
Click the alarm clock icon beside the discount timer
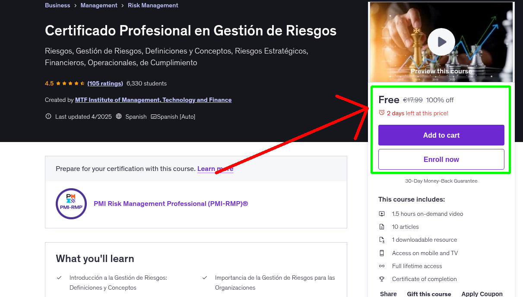(x=382, y=112)
